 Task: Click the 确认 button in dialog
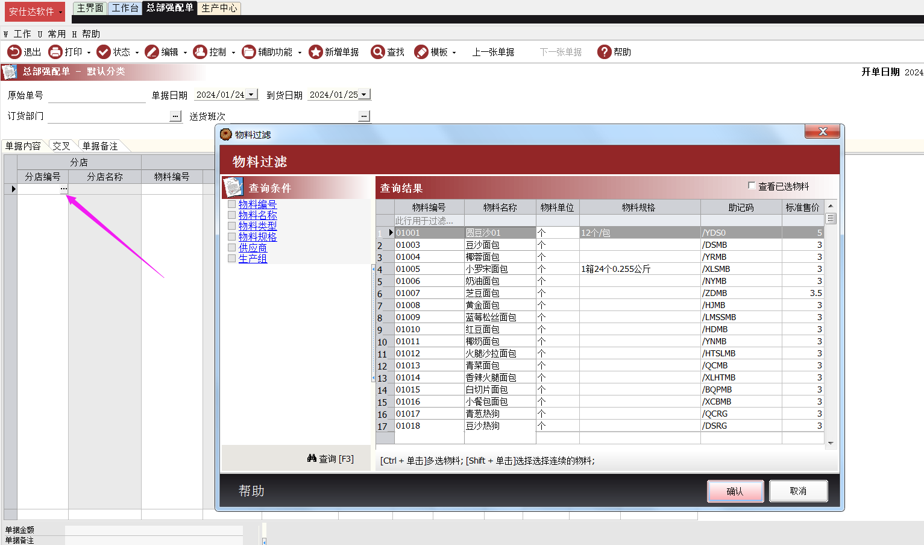(x=735, y=491)
